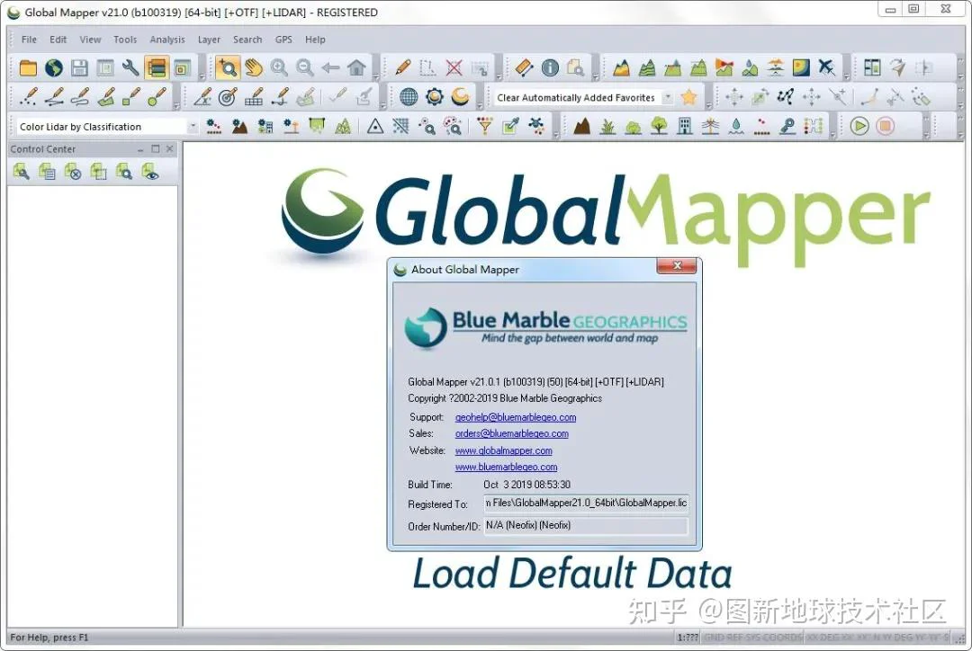Click the Zoom In magnifier icon
Image resolution: width=972 pixels, height=651 pixels.
click(x=279, y=67)
